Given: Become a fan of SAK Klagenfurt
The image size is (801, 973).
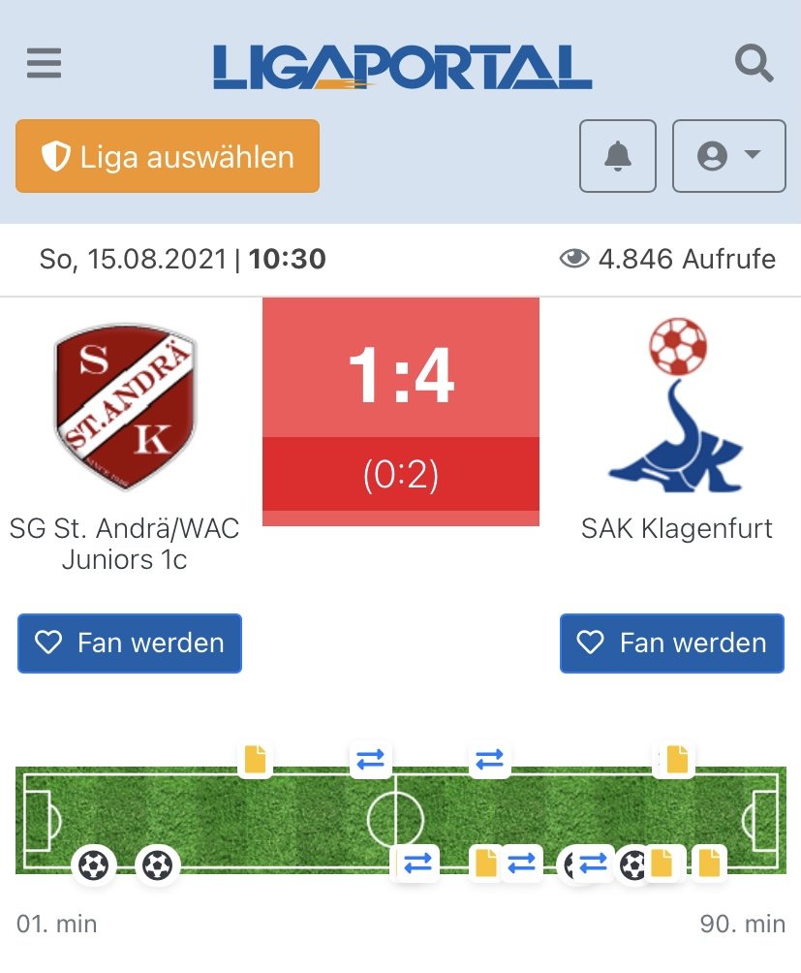Looking at the screenshot, I should tap(672, 643).
